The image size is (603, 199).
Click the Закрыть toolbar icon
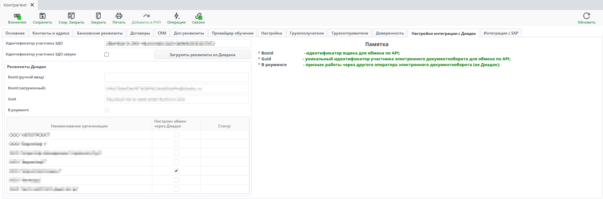click(x=98, y=16)
